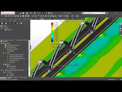Open the search box dropdown arrow
The height and width of the screenshot is (92, 122).
[105, 13]
